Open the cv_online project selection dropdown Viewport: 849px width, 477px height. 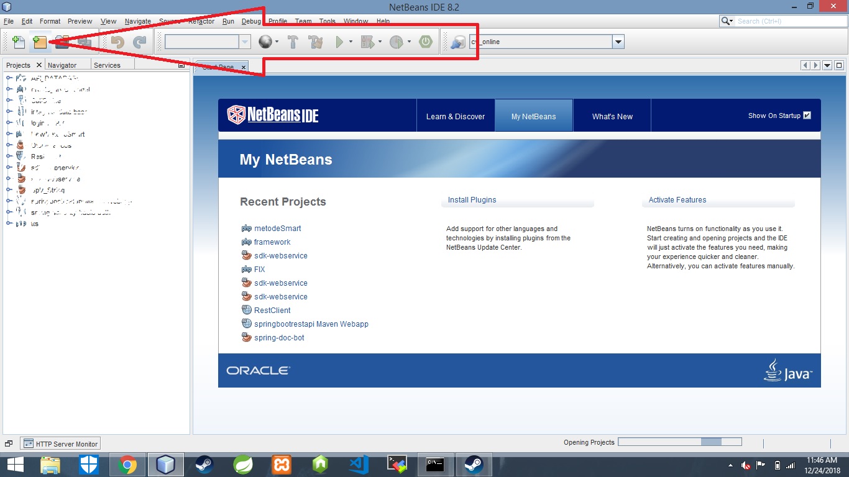tap(619, 42)
